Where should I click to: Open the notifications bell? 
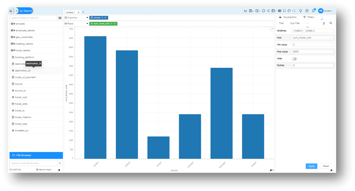click(x=313, y=10)
